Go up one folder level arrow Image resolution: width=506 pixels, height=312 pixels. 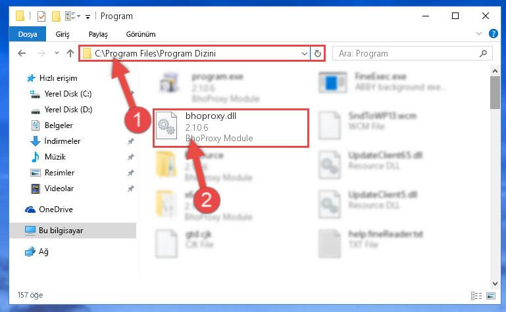(x=70, y=53)
